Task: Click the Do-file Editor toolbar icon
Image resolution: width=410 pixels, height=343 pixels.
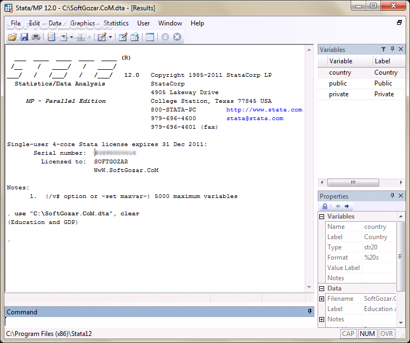Action: click(x=102, y=37)
